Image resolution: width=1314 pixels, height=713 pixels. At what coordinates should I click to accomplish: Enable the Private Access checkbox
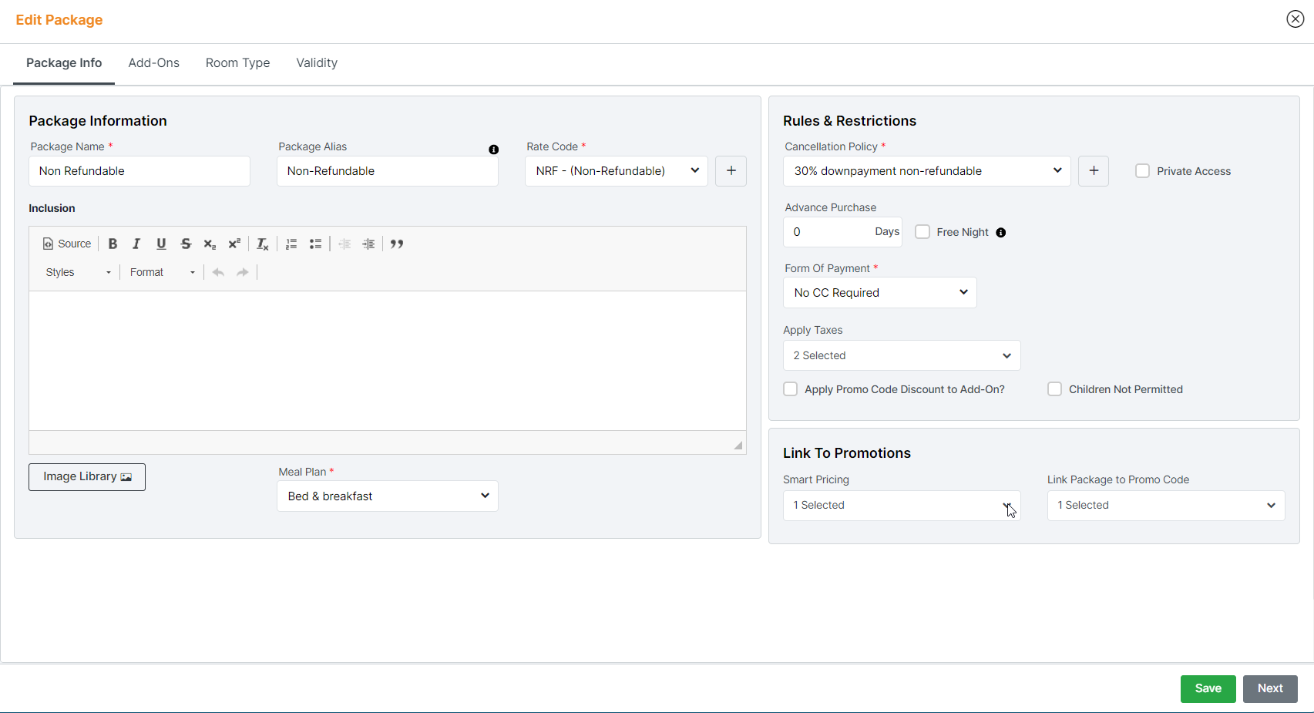click(x=1142, y=171)
